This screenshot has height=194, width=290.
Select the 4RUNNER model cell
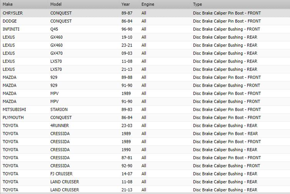click(58, 125)
